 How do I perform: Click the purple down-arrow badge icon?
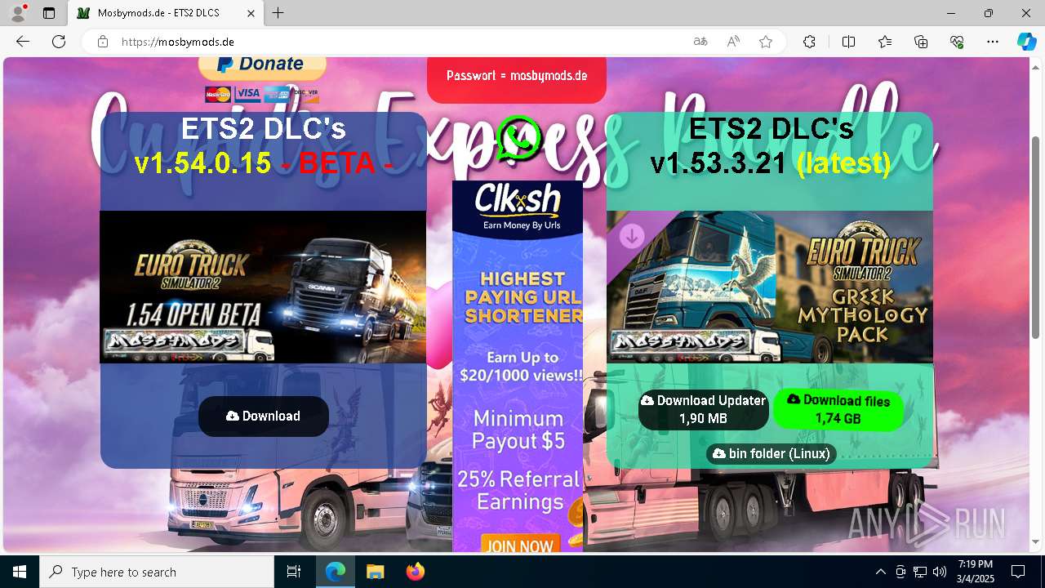point(632,237)
